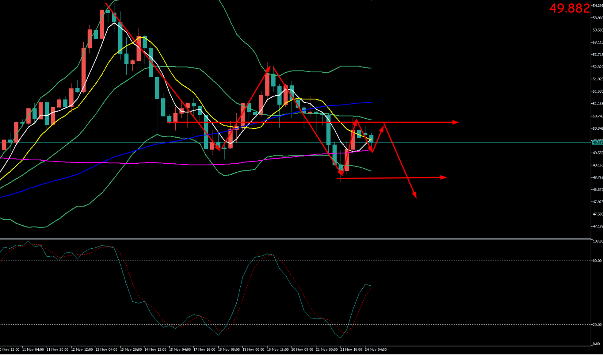Click the divider between chart and oscillator
Image resolution: width=603 pixels, height=355 pixels.
pyautogui.click(x=298, y=239)
